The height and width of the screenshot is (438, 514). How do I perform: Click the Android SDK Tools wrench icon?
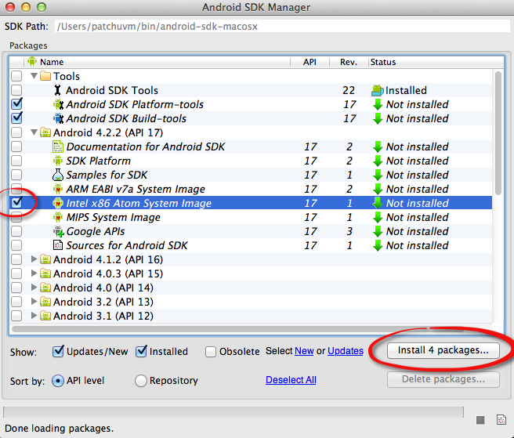point(58,90)
